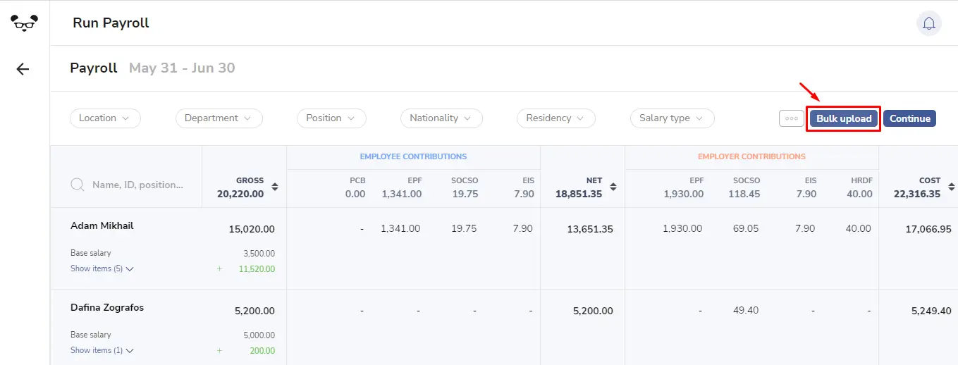Viewport: 958px width, 365px height.
Task: Open the Department filter dropdown
Action: [x=219, y=118]
